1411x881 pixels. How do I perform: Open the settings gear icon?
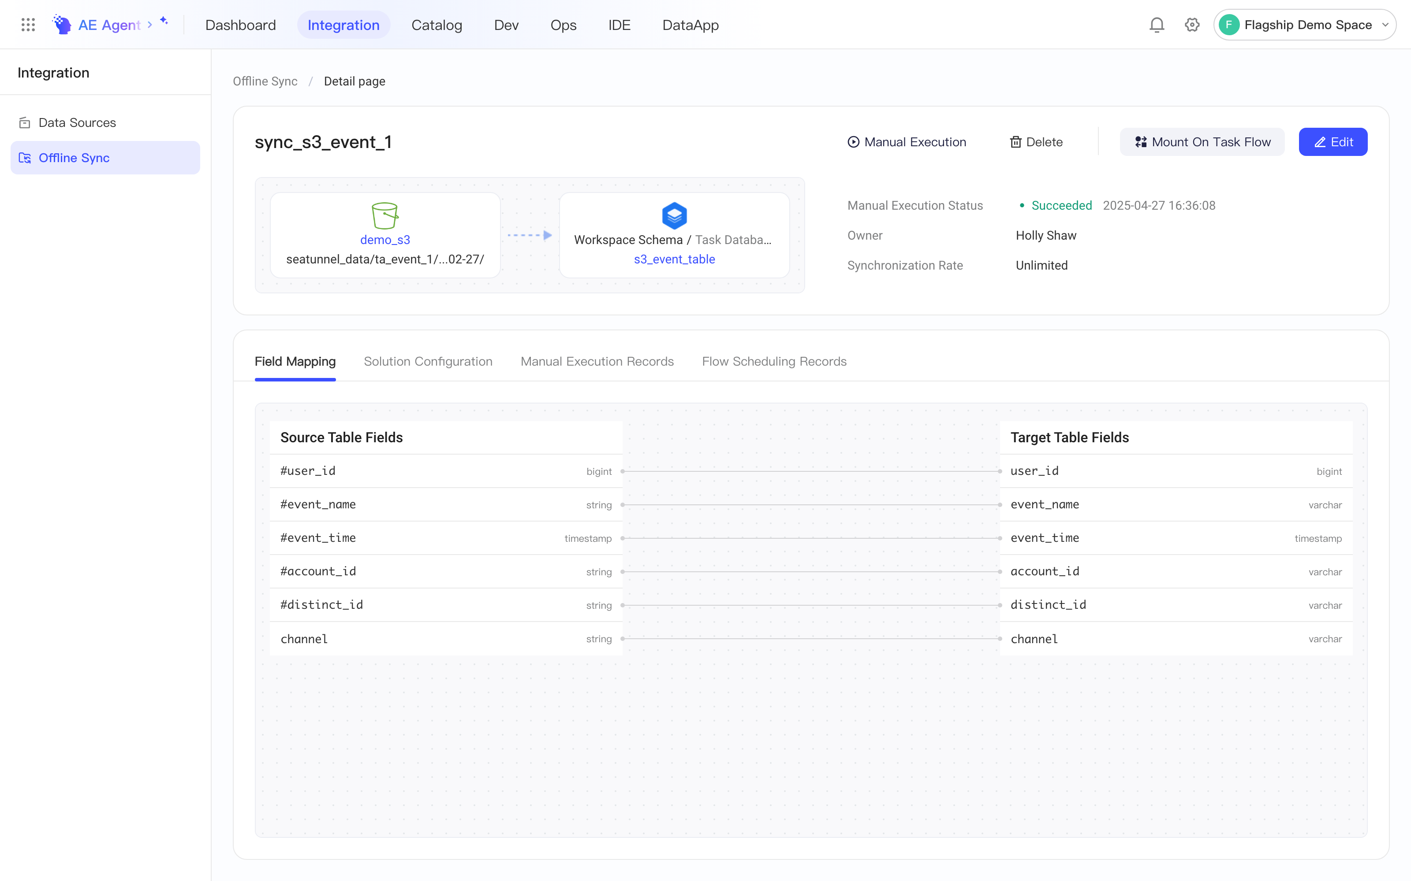[x=1192, y=25]
